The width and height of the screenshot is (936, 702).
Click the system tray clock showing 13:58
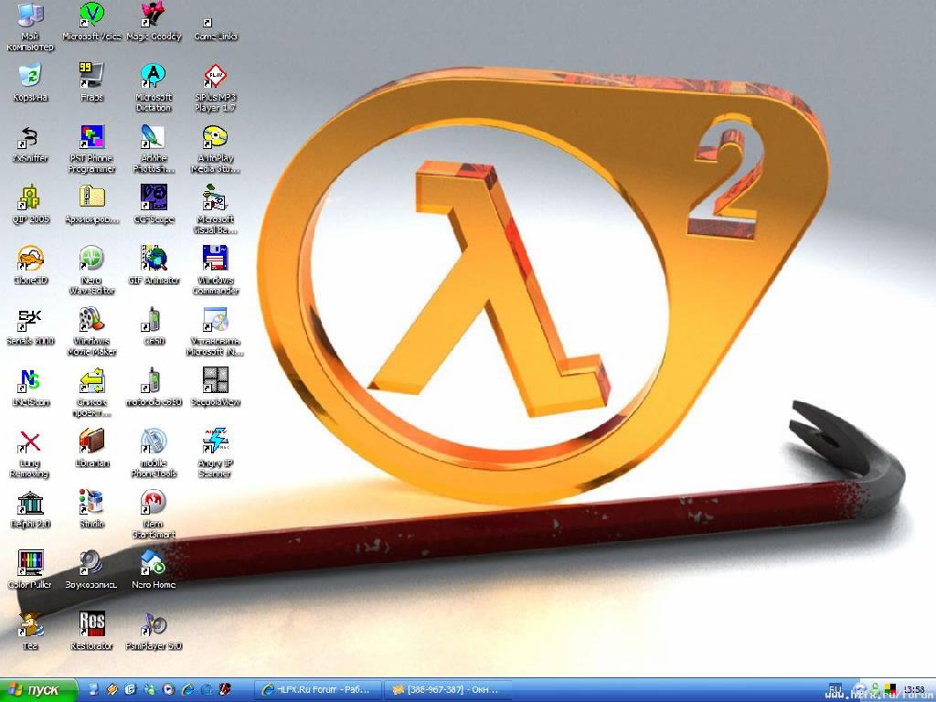tap(914, 690)
